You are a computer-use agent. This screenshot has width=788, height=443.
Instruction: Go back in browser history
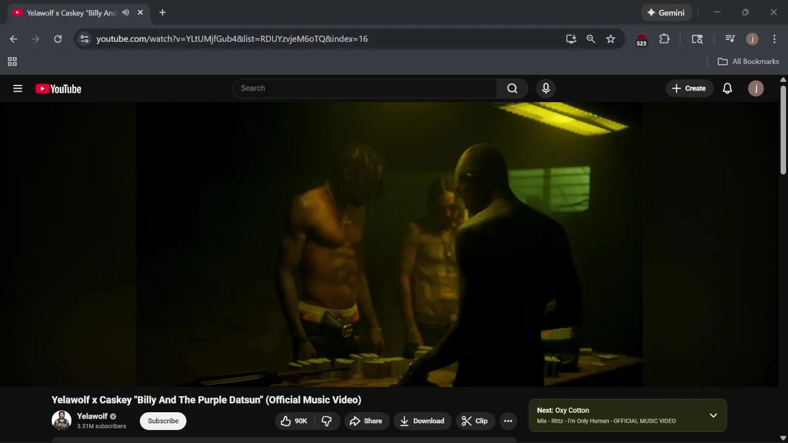pos(14,39)
